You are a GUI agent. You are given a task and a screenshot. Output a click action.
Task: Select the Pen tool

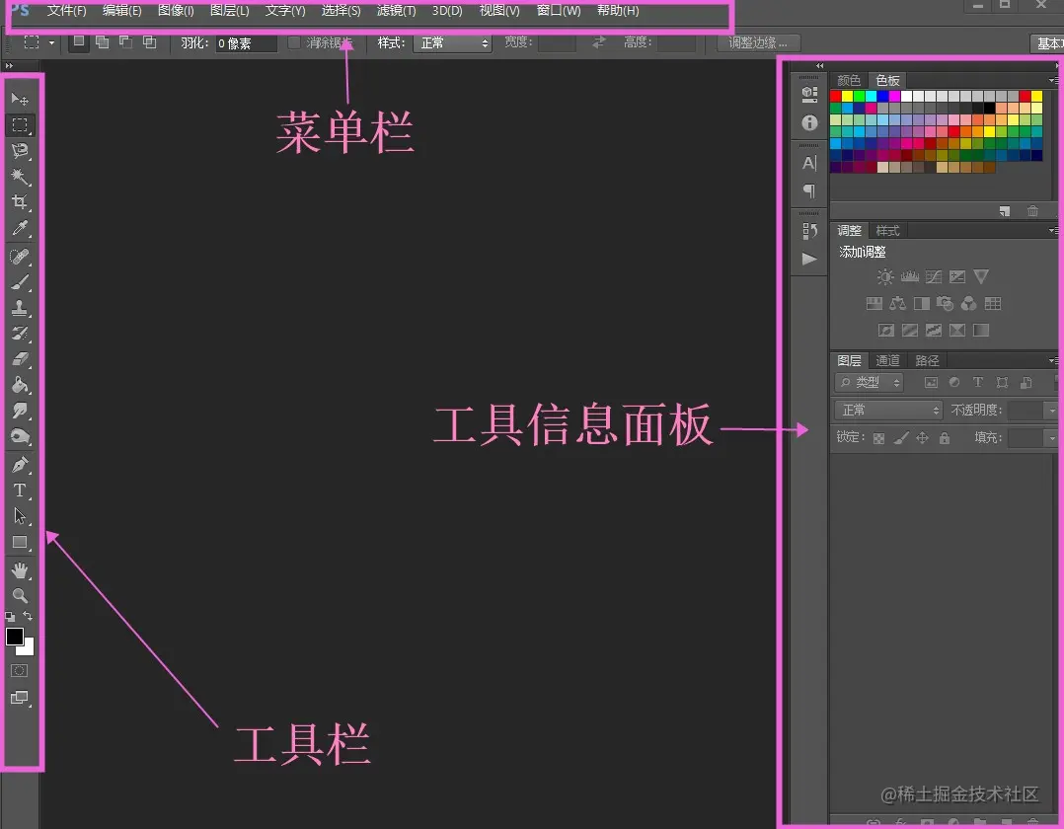point(20,465)
